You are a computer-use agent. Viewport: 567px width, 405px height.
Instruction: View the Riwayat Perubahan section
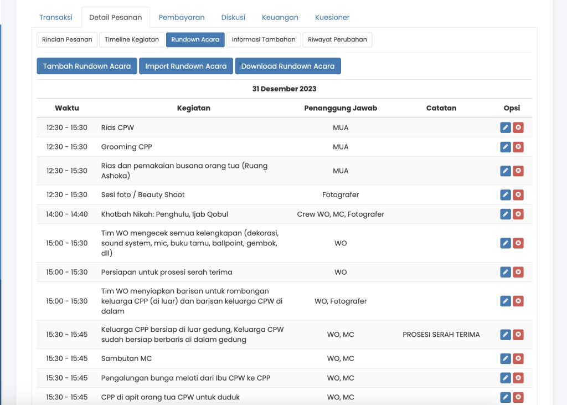click(x=337, y=39)
